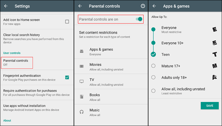Tap the Apps & games screen title
222x126 pixels.
coord(176,6)
